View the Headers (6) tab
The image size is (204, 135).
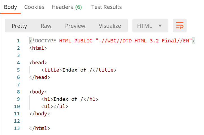[66, 7]
